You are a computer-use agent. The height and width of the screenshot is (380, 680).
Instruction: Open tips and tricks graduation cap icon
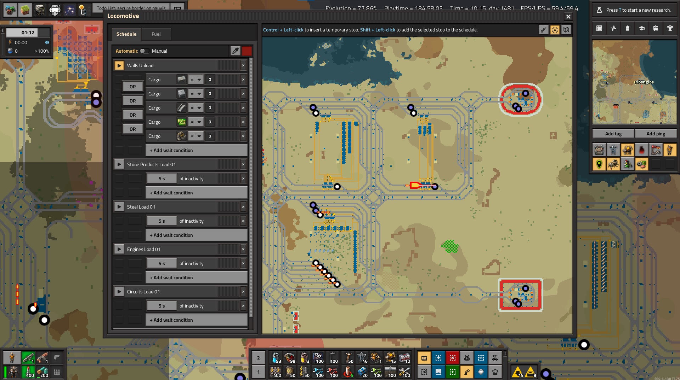click(641, 28)
